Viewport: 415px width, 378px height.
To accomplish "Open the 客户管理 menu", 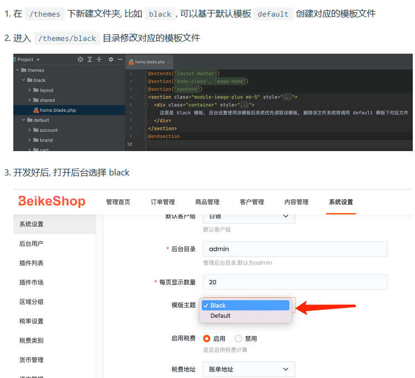I will [252, 202].
